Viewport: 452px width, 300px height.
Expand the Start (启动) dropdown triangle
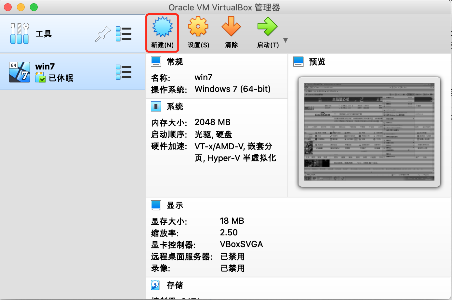coord(286,40)
